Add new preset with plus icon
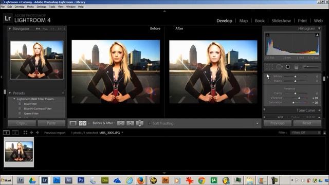The width and height of the screenshot is (329, 185). point(63,93)
